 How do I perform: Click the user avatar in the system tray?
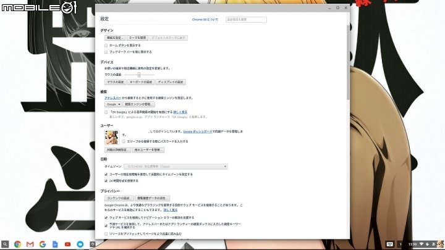click(440, 244)
